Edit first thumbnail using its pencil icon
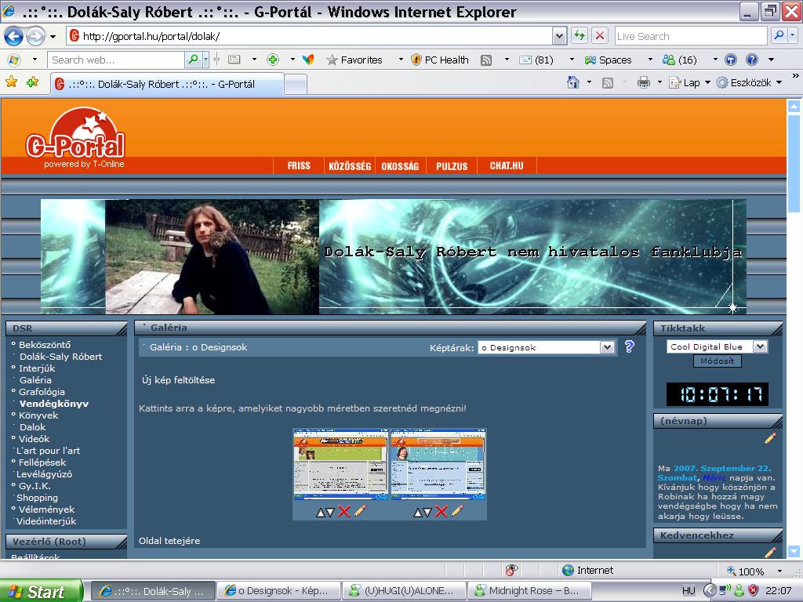Image resolution: width=803 pixels, height=602 pixels. click(360, 510)
